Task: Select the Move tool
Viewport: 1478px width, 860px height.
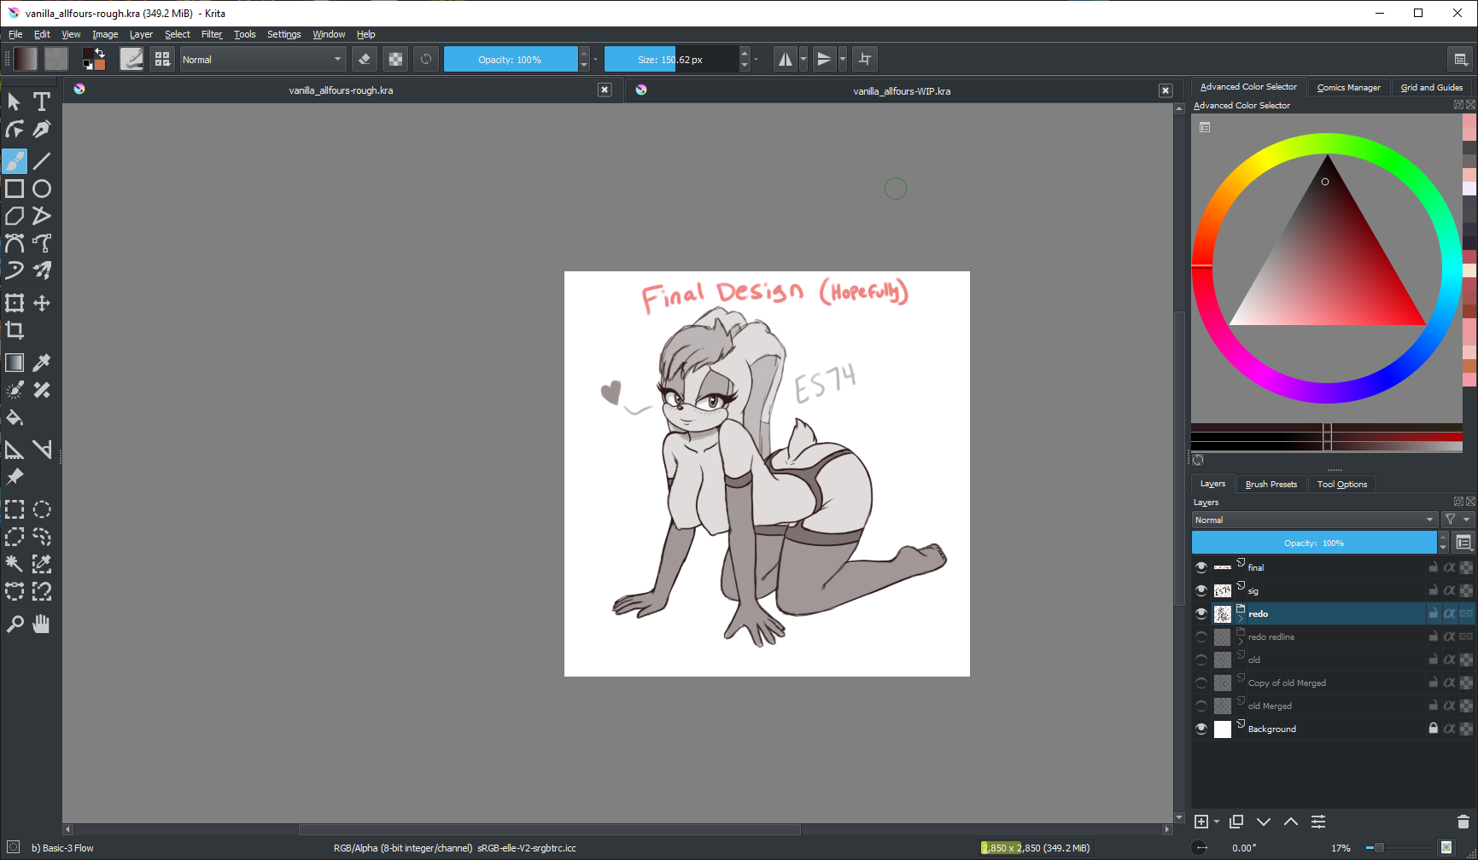Action: coord(41,303)
